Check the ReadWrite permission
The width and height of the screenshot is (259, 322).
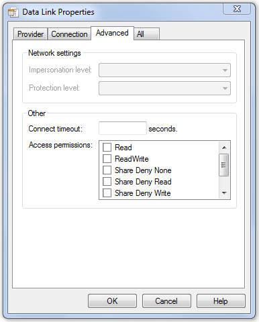107,159
